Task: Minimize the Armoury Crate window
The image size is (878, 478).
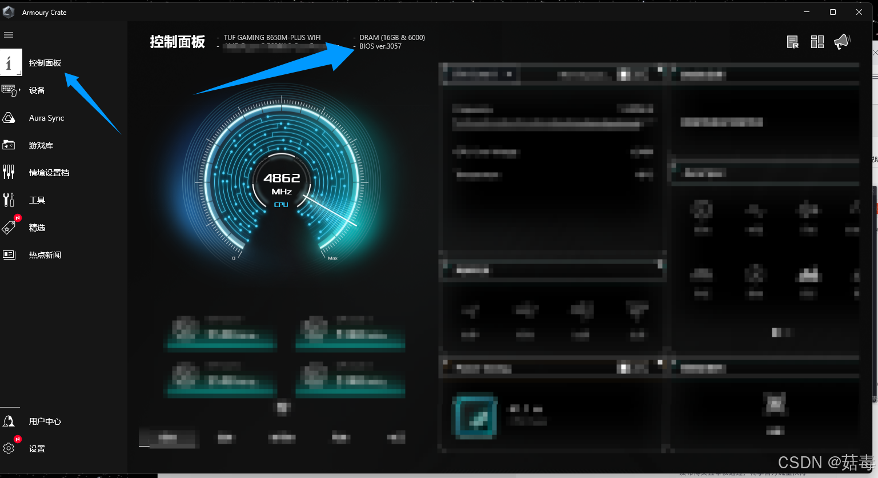Action: tap(807, 12)
